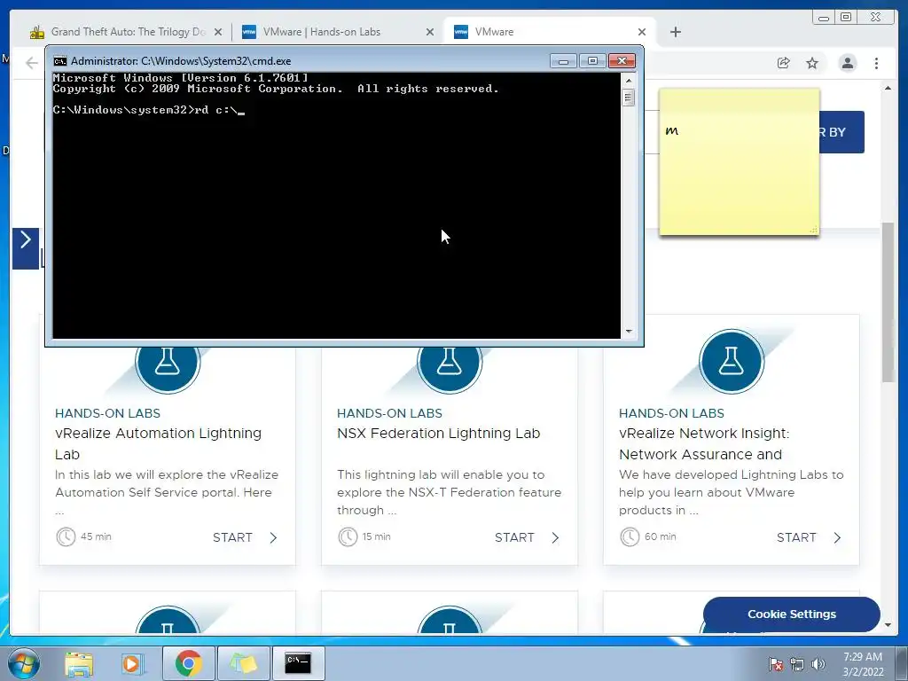Screen dimensions: 908x681
Task: Launch Windows Media Player from taskbar
Action: coord(131,663)
